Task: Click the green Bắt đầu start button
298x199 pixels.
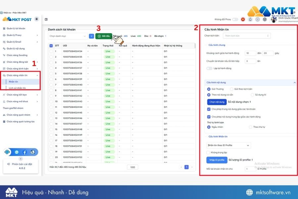Action: (104, 36)
